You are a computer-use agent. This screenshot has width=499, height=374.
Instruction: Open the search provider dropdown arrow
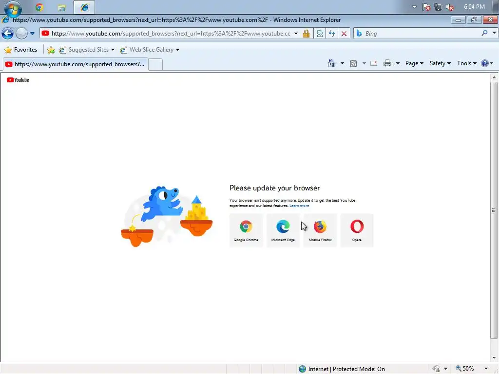coord(494,33)
